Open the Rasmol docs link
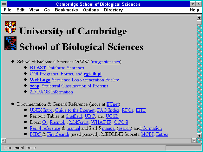The width and height of the screenshot is (203, 152). [x=57, y=122]
